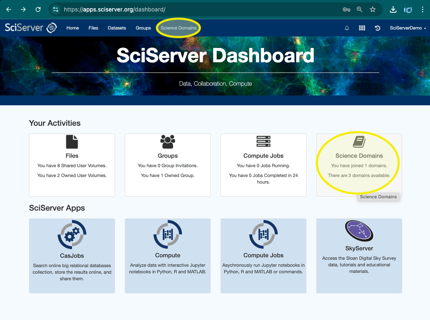Click the zoom magnifier icon in address bar

(x=360, y=9)
